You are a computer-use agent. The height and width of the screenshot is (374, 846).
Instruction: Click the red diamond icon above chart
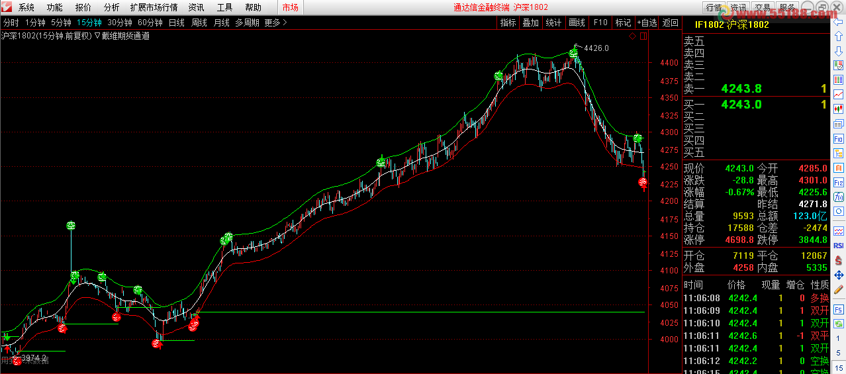tap(632, 36)
